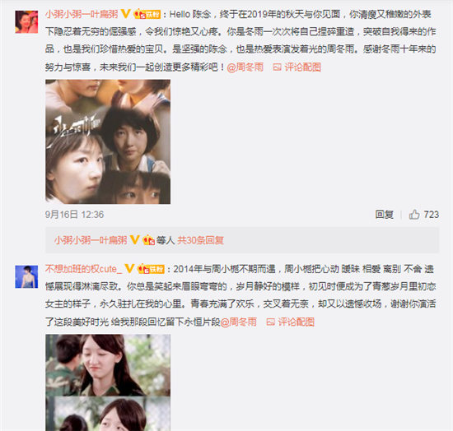Click the thumbs-up like icon

(414, 215)
